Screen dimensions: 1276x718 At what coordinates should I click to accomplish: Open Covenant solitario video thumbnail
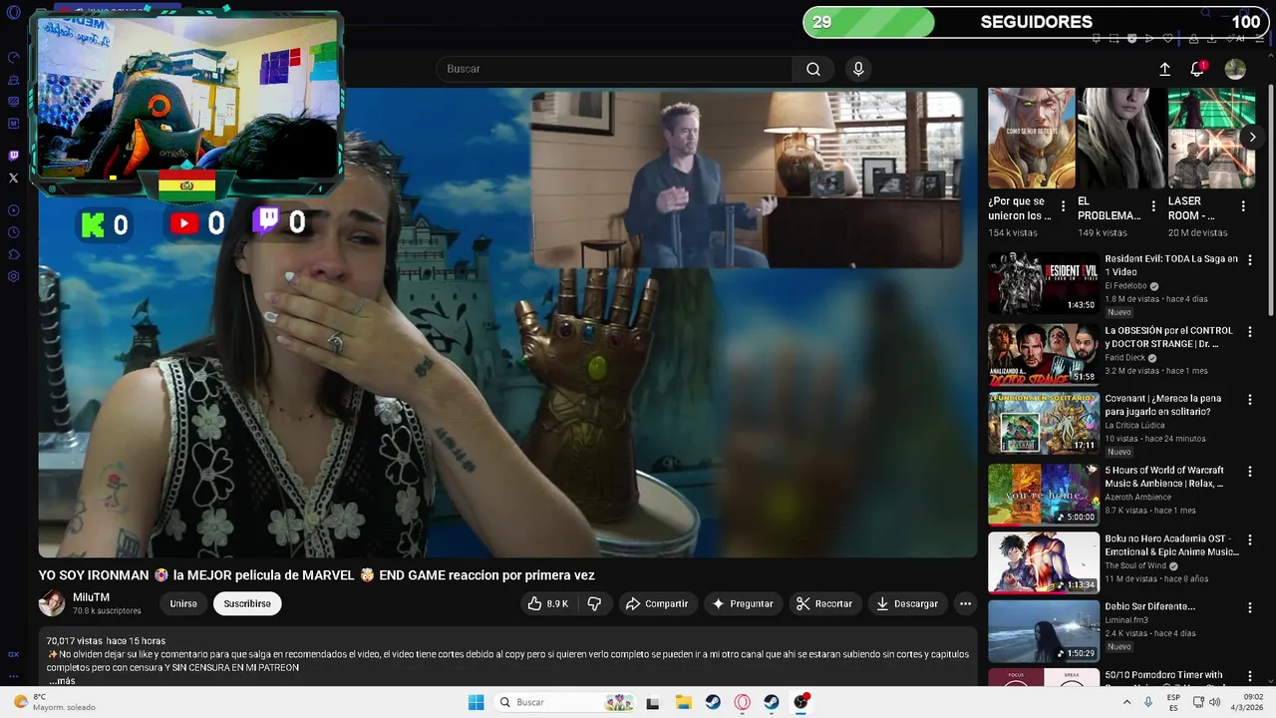coord(1044,424)
